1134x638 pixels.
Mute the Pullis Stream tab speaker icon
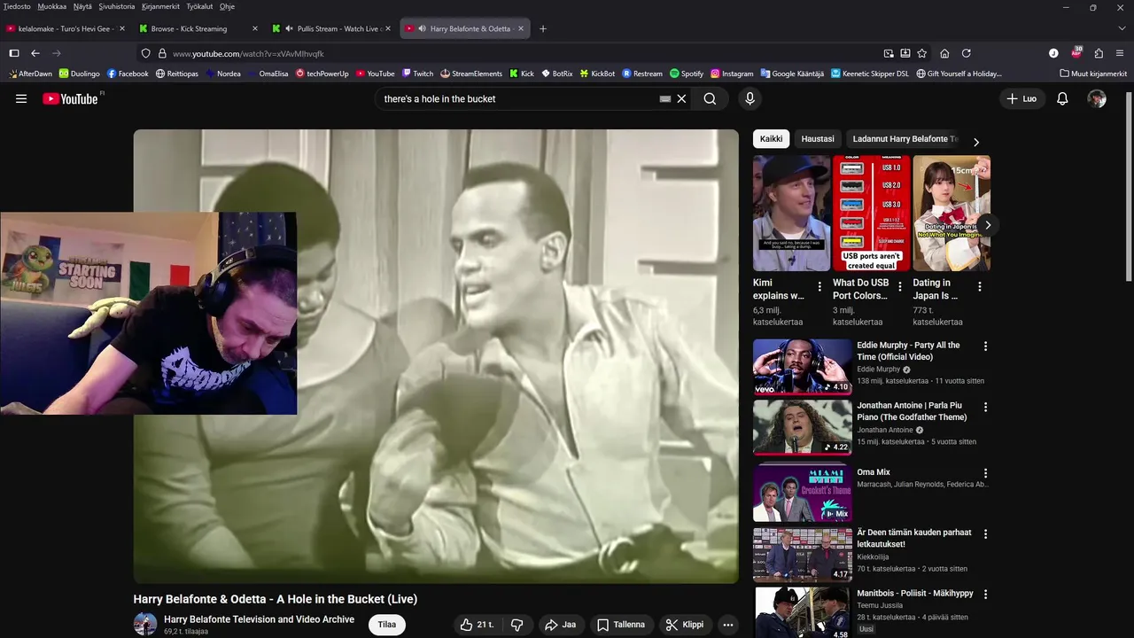(x=289, y=28)
